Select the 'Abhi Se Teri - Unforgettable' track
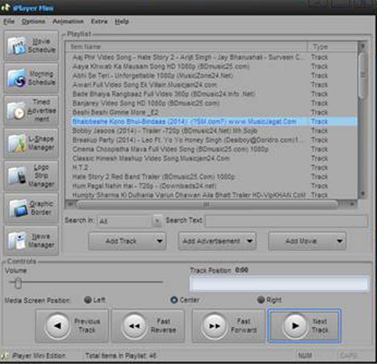This screenshot has height=364, width=377. pos(212,75)
